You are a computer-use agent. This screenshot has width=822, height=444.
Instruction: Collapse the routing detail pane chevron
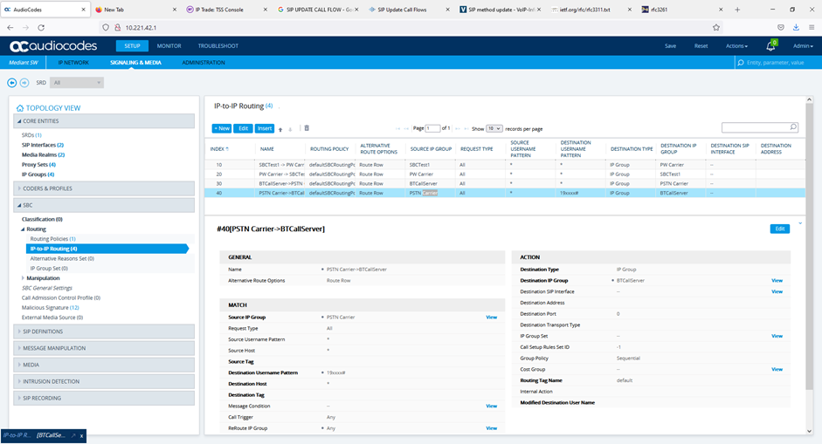pyautogui.click(x=800, y=223)
